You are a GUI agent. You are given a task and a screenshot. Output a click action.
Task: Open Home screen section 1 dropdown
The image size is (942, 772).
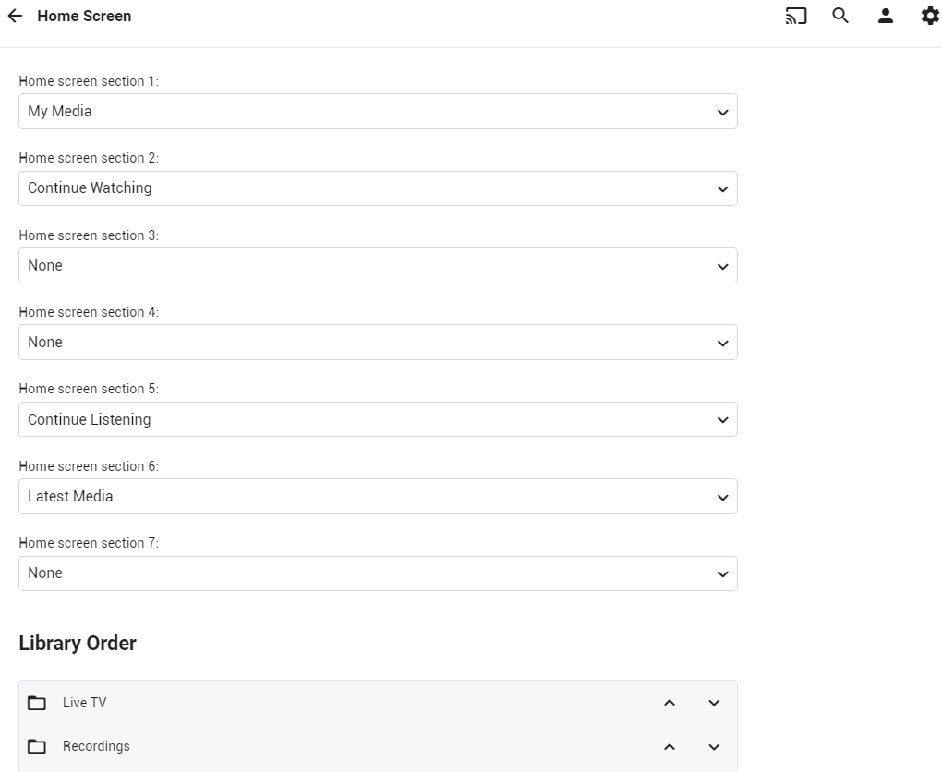pos(378,112)
